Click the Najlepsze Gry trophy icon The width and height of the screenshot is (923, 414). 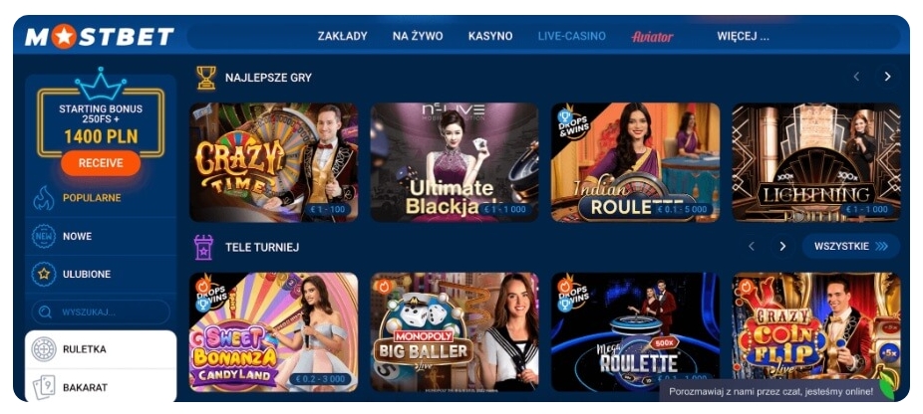coord(206,78)
